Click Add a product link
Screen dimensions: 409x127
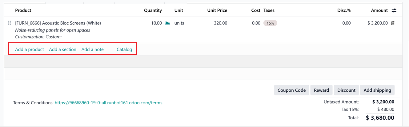(30, 49)
